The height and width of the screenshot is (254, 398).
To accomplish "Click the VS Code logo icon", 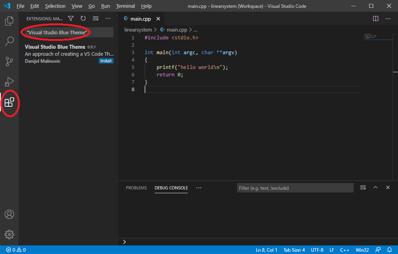I will click(7, 6).
